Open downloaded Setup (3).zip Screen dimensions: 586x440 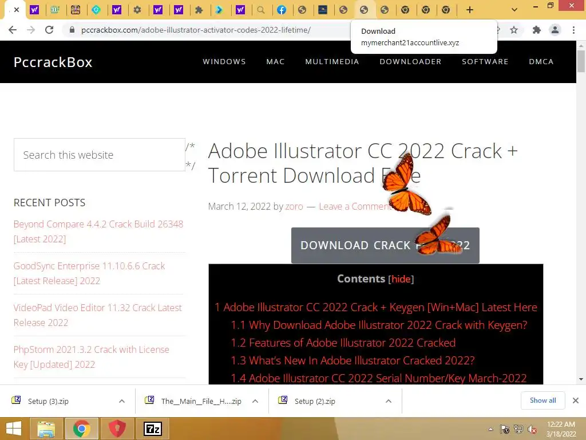point(48,401)
